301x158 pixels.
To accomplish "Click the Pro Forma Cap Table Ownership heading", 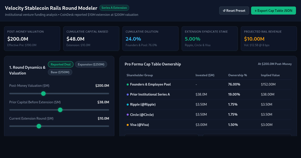I will pos(153,64).
